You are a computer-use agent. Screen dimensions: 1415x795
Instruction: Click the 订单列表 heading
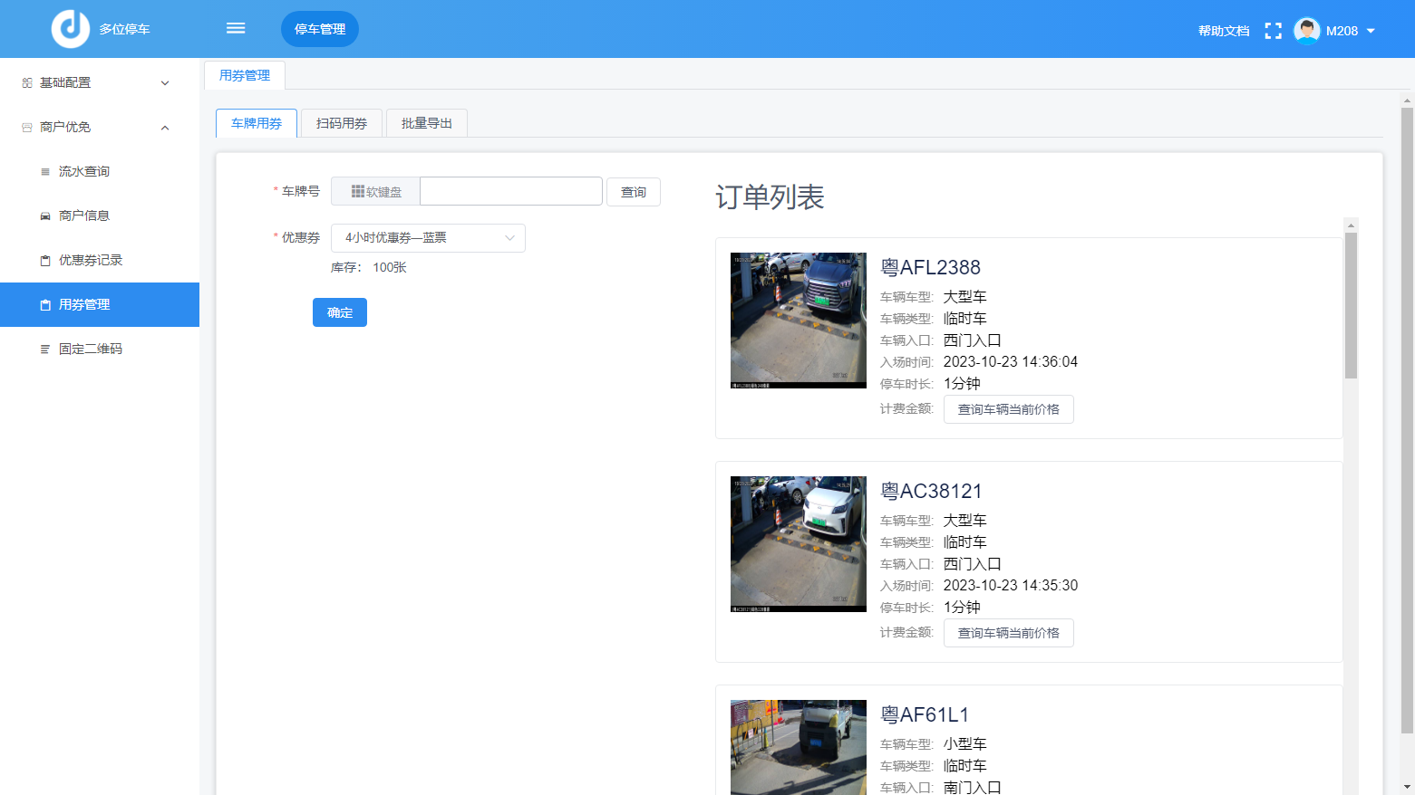tap(770, 196)
